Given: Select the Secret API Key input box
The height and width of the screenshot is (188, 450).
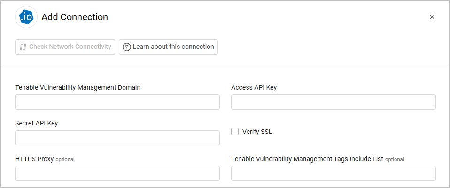Looking at the screenshot, I should [x=117, y=138].
